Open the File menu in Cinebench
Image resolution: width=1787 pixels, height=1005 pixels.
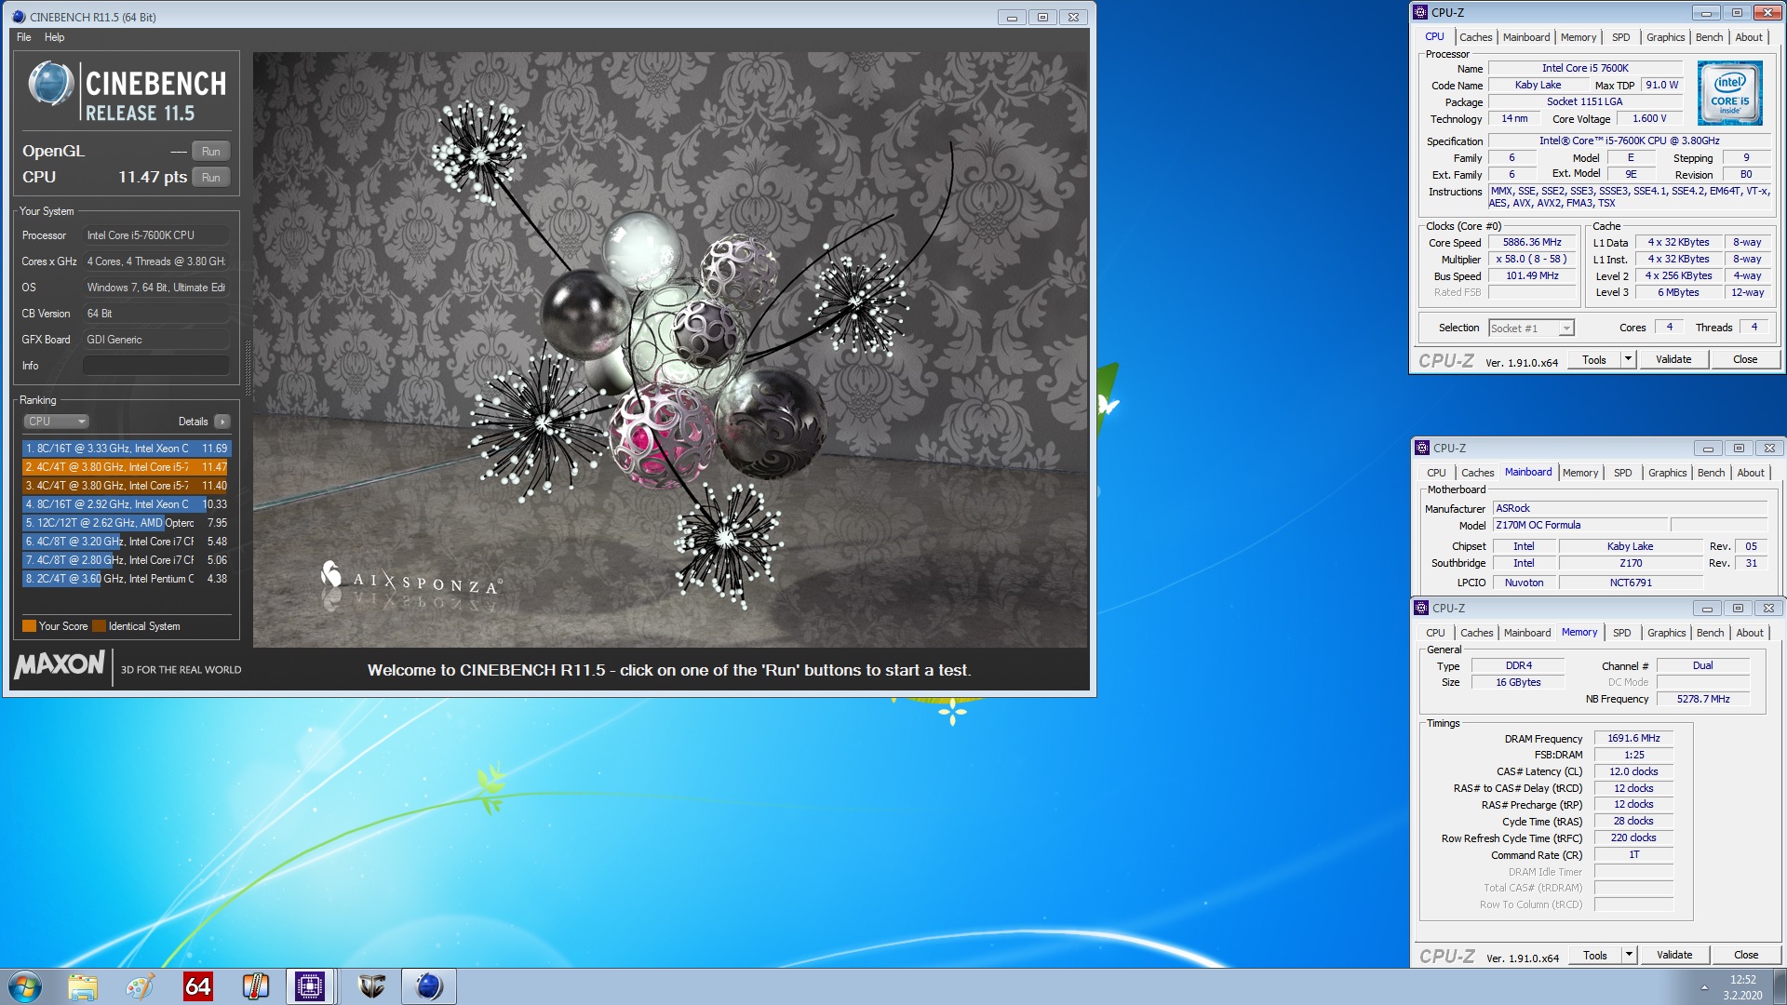24,37
